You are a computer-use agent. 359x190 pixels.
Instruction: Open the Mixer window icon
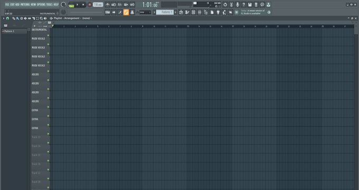200,12
